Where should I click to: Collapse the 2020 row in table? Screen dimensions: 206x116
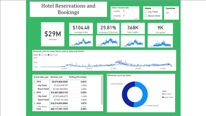click(x=34, y=103)
